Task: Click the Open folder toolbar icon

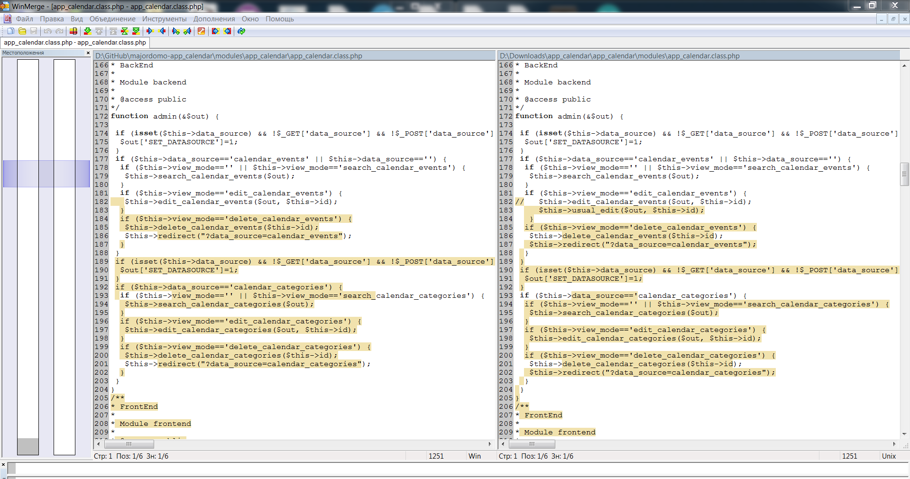Action: 22,31
